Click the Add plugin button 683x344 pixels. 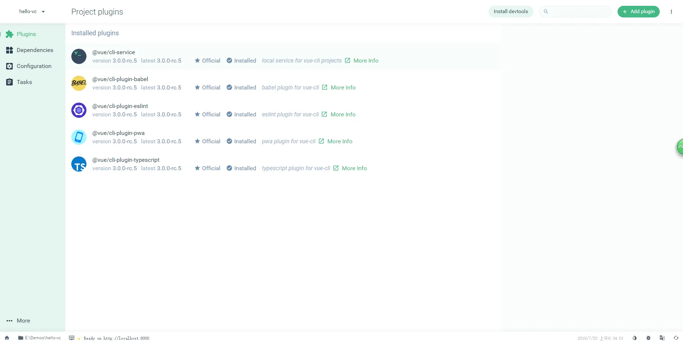tap(639, 12)
